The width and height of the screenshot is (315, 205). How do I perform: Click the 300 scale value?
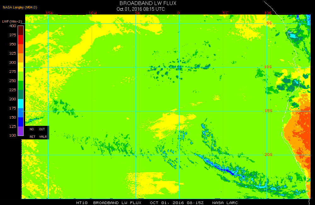(13, 62)
